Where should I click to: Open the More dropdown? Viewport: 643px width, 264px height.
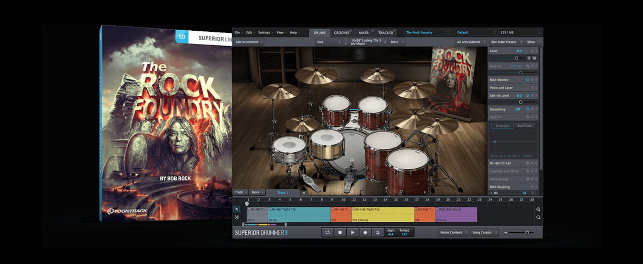(x=397, y=42)
